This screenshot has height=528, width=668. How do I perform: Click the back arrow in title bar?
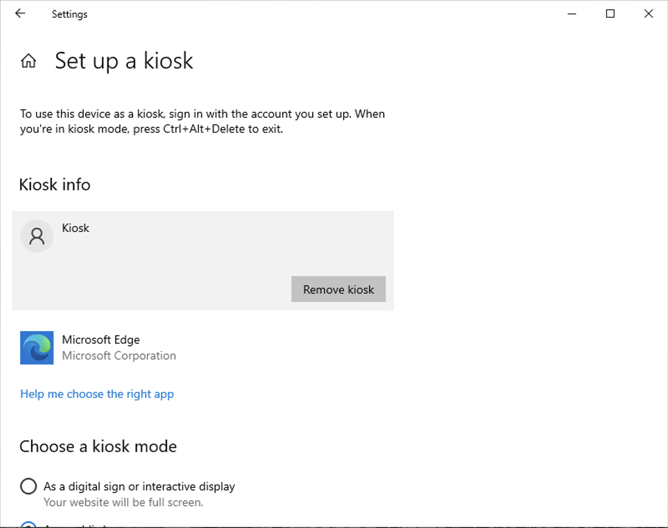20,14
